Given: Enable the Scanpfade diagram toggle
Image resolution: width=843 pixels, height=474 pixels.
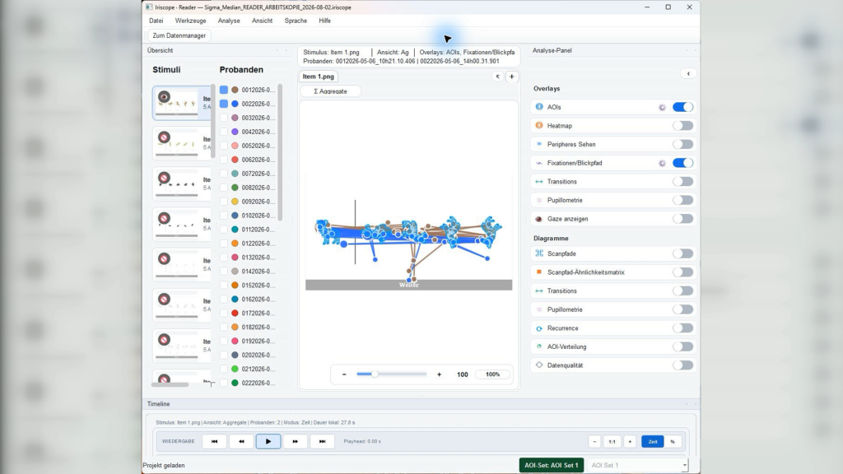Looking at the screenshot, I should coord(682,253).
